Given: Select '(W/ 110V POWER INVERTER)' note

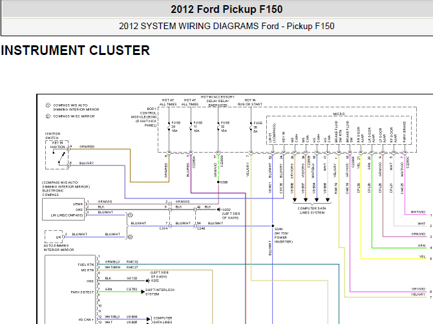Looking at the screenshot, I should (283, 238).
